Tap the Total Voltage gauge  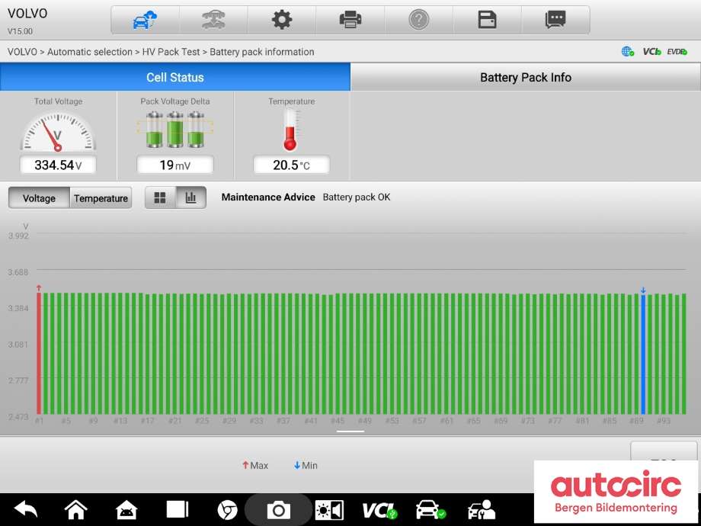[58, 132]
